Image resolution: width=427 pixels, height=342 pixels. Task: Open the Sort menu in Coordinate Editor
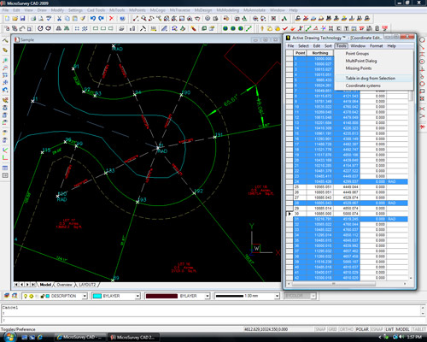(x=328, y=46)
